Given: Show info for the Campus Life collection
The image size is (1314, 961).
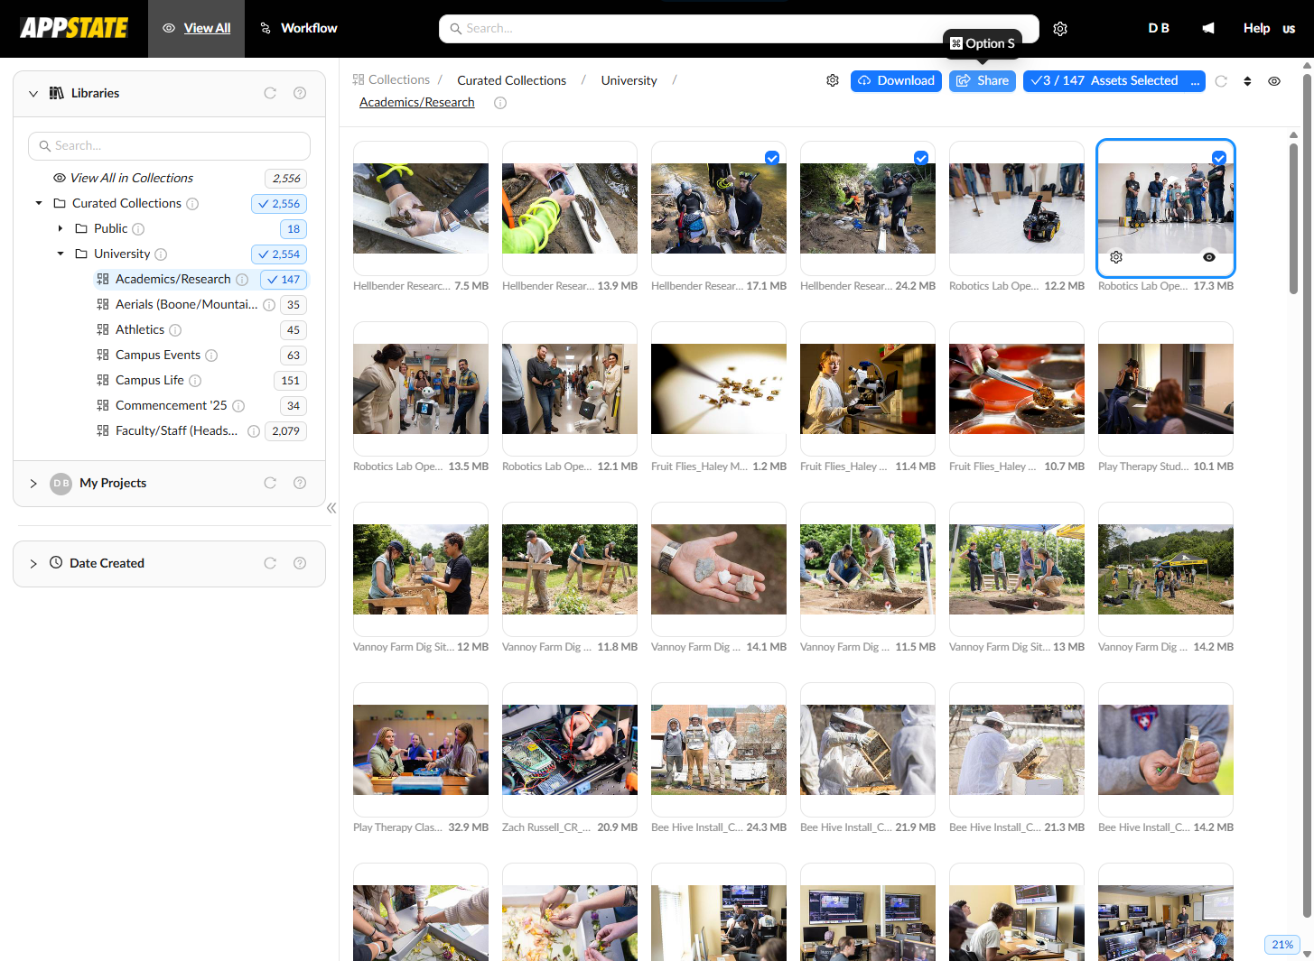Looking at the screenshot, I should click(195, 381).
